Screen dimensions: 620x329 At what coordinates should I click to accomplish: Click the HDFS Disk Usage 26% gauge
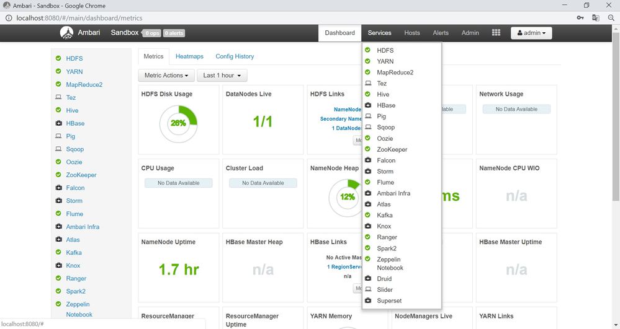point(178,124)
